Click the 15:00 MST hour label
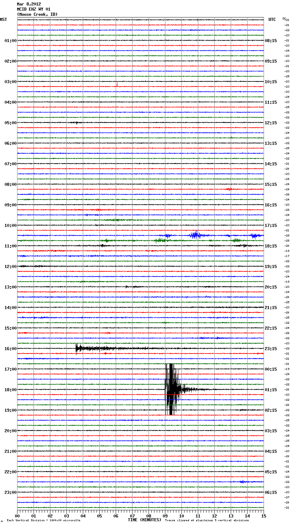The width and height of the screenshot is (291, 525). (x=11, y=328)
